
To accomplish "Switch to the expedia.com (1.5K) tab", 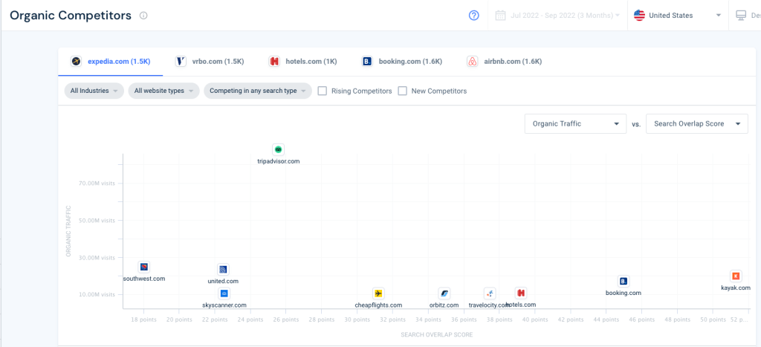I will pos(111,62).
